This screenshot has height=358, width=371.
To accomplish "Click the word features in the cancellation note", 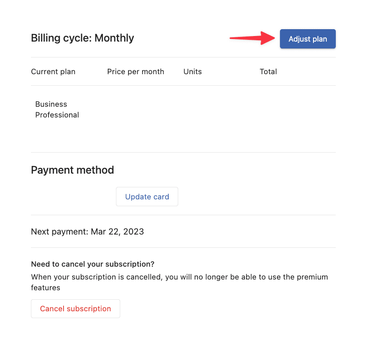I will coord(46,288).
